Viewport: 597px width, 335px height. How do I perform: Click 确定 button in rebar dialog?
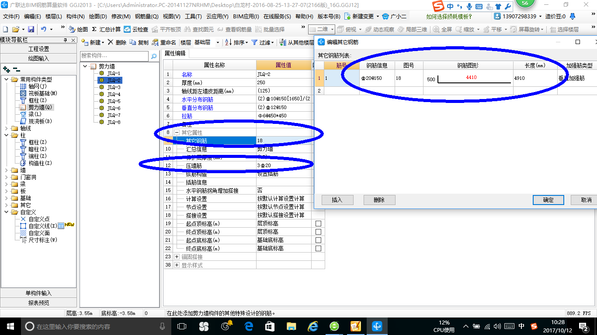click(x=548, y=200)
